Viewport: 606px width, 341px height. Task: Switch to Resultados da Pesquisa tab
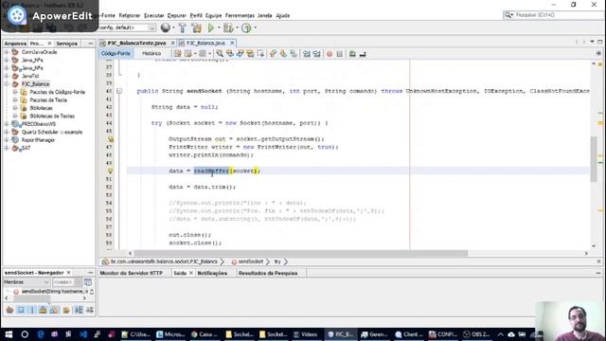(x=268, y=273)
